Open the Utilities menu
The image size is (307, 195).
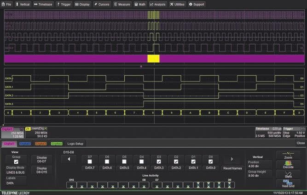click(x=177, y=4)
